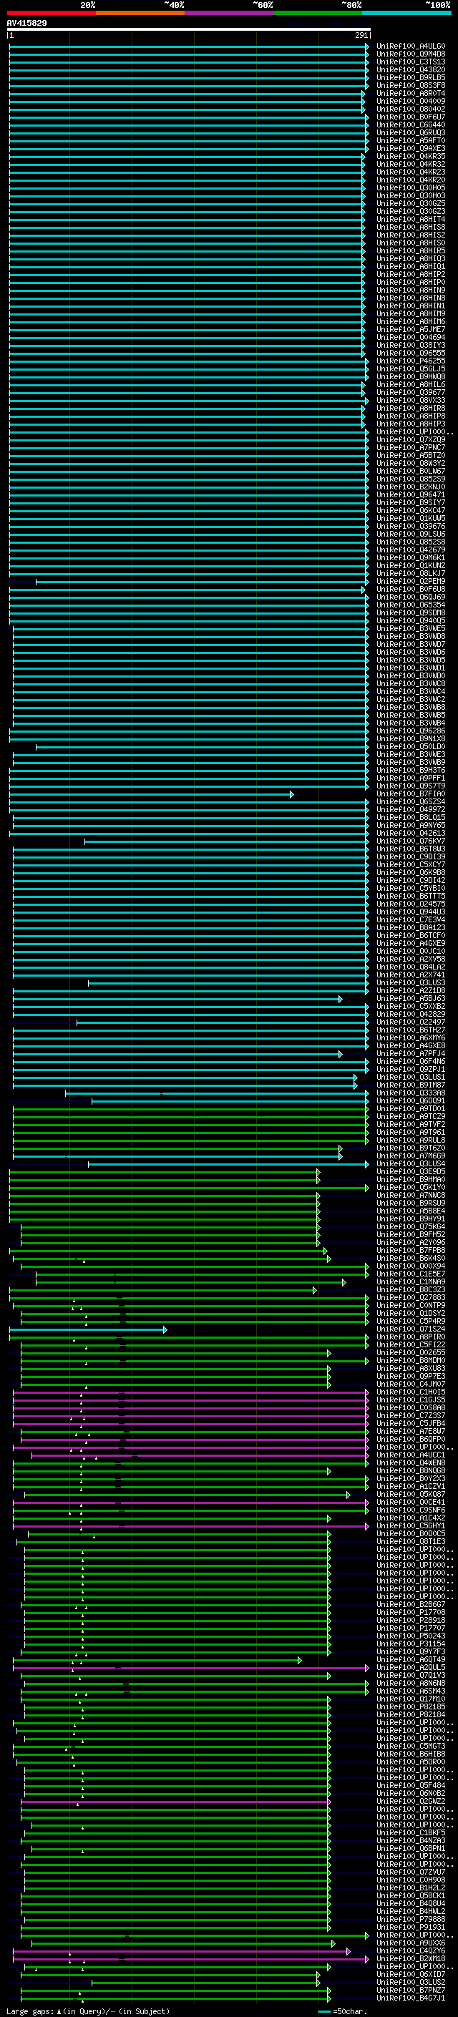
Task: Click the red ~20% identity legend segment
Action: pyautogui.click(x=52, y=13)
